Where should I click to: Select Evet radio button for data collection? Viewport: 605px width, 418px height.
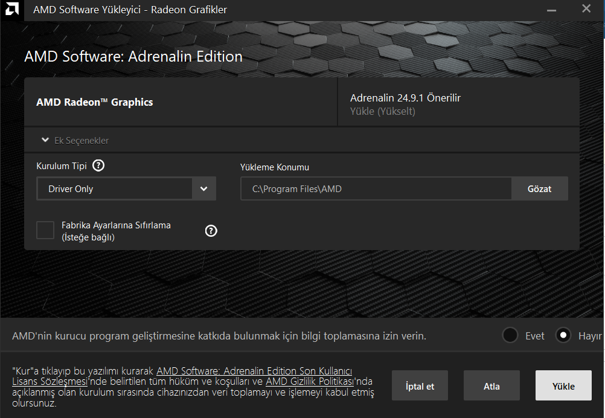[x=510, y=335]
